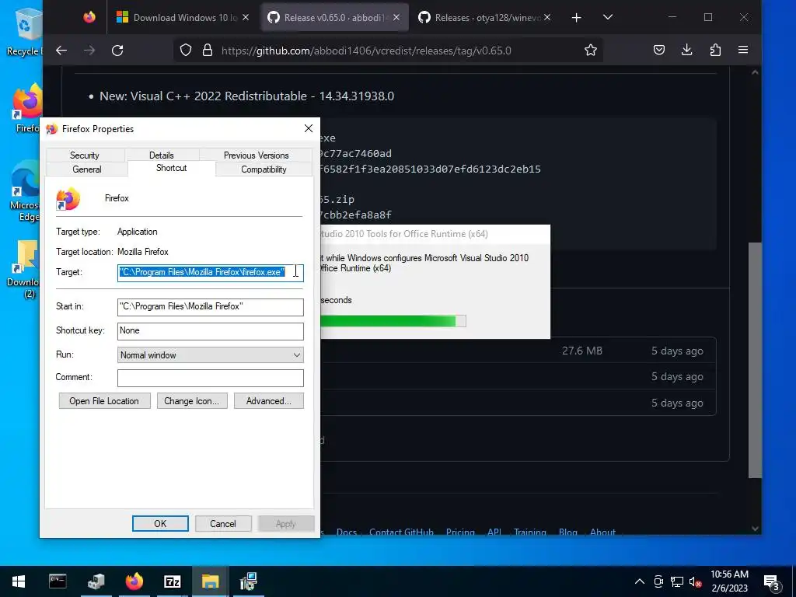This screenshot has height=597, width=796.
Task: Open tracking protection shield icon
Action: tap(186, 51)
